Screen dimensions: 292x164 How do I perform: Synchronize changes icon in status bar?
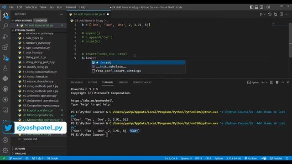27,159
